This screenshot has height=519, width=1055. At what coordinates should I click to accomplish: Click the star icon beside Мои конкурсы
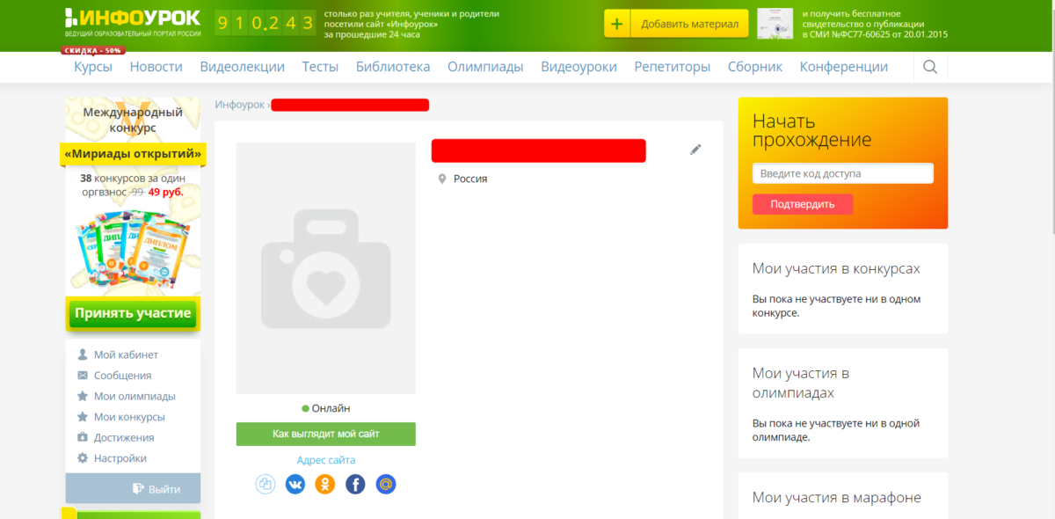pos(83,417)
